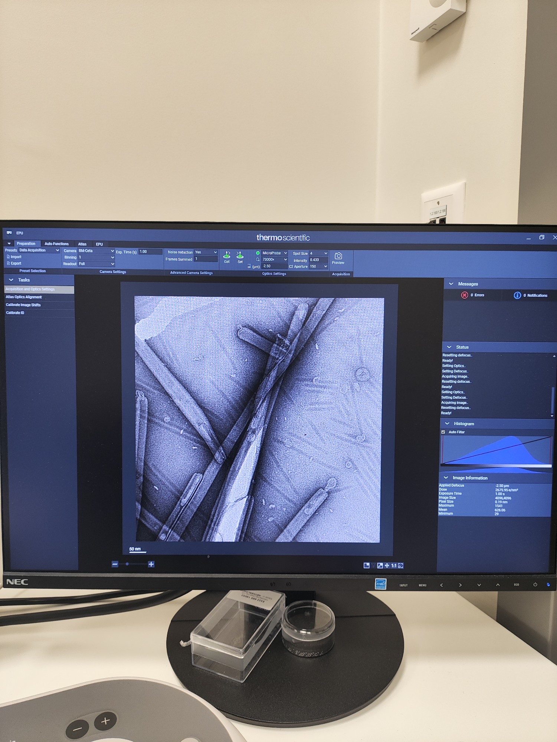This screenshot has height=742, width=557.
Task: Switch to the Auto Functions tab
Action: click(x=56, y=244)
